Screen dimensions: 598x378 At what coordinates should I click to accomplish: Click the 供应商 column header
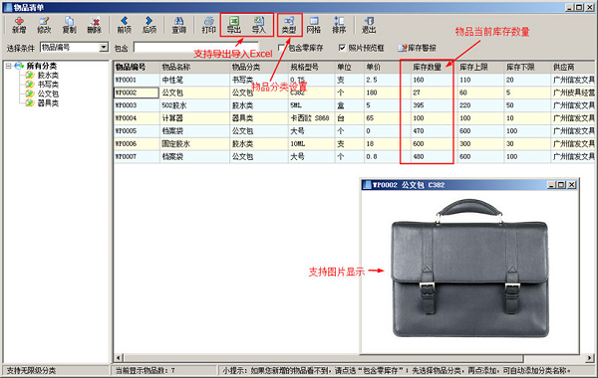point(573,67)
